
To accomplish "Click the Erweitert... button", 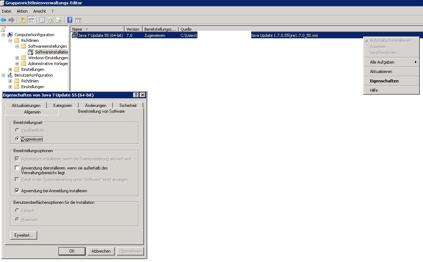I will click(x=23, y=235).
